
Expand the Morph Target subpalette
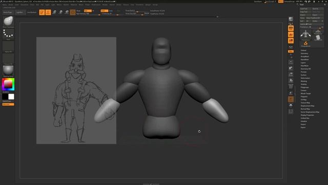pos(305,94)
